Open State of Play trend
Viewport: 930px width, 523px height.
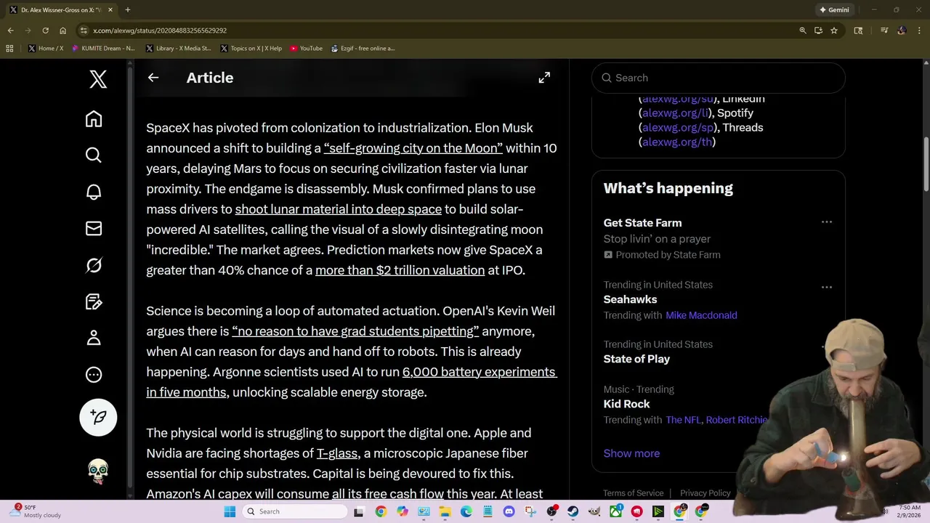click(636, 359)
